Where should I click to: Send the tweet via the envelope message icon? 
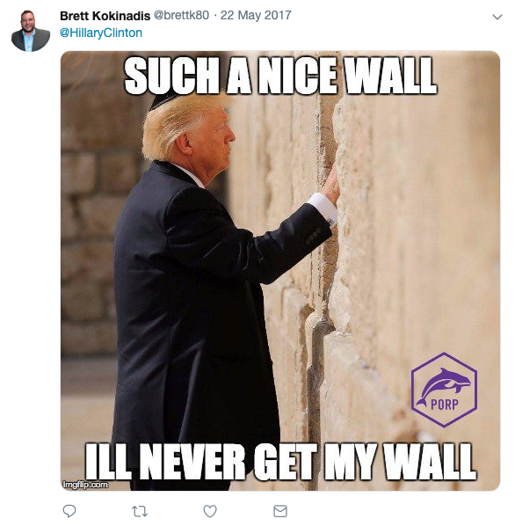(x=280, y=511)
